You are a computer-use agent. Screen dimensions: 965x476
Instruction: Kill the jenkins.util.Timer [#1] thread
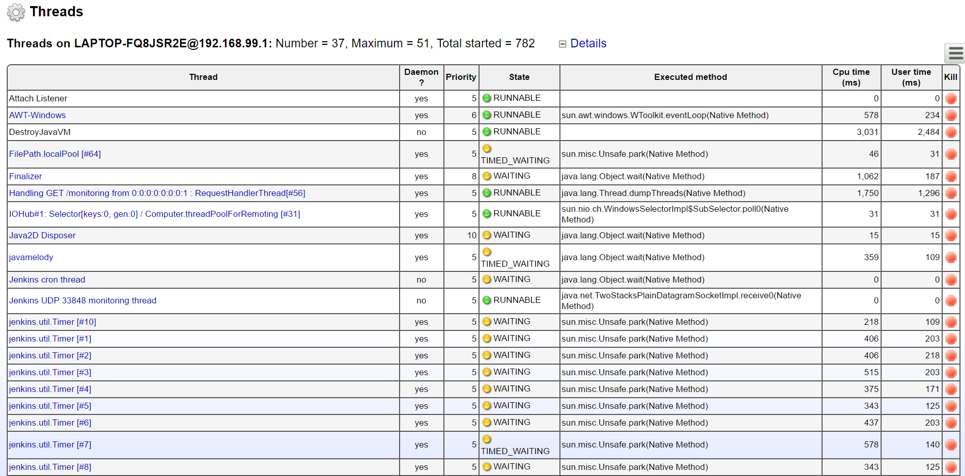(951, 339)
